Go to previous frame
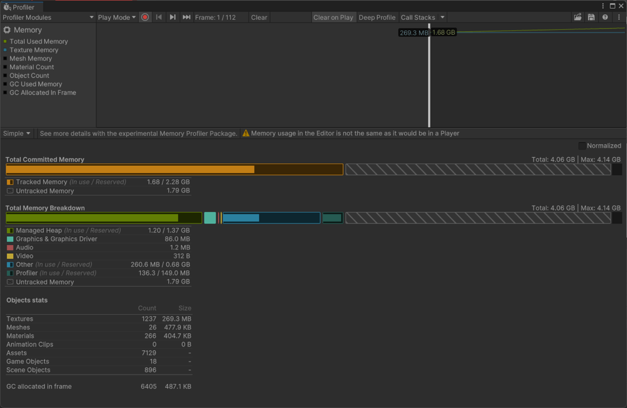The width and height of the screenshot is (627, 408). point(159,17)
